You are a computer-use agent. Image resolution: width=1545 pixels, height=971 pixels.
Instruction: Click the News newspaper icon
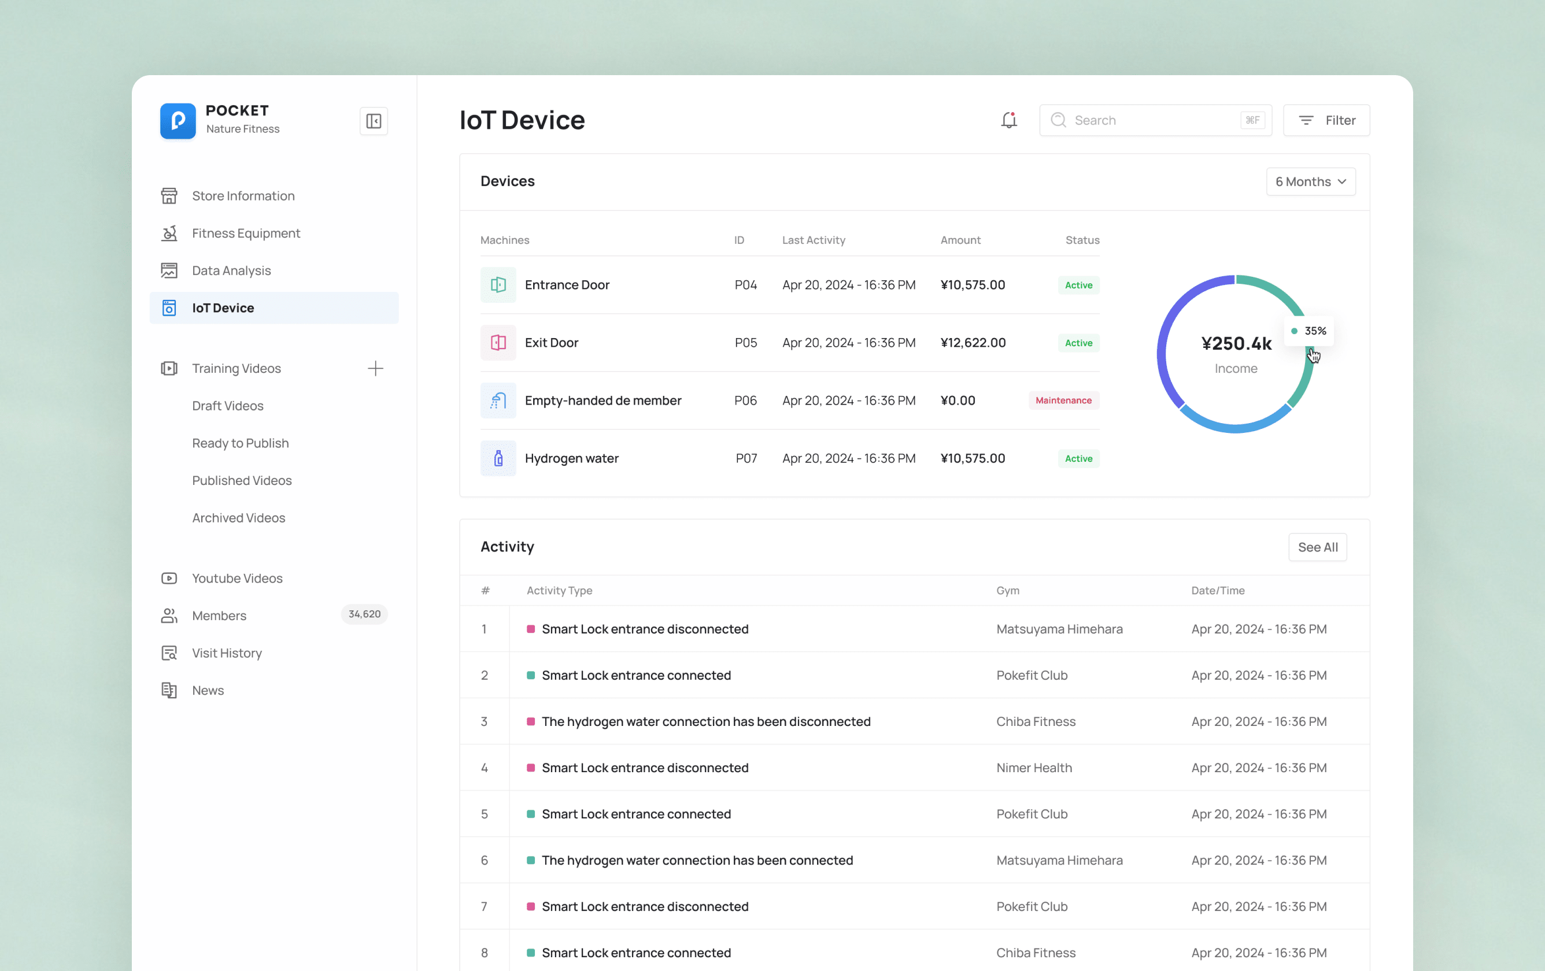click(169, 690)
